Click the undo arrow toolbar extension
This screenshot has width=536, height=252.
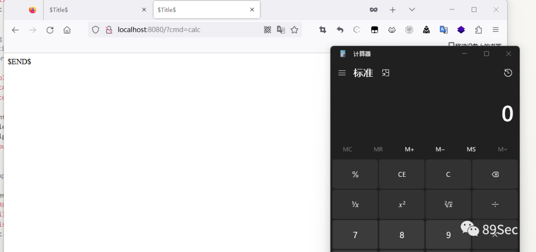340,30
